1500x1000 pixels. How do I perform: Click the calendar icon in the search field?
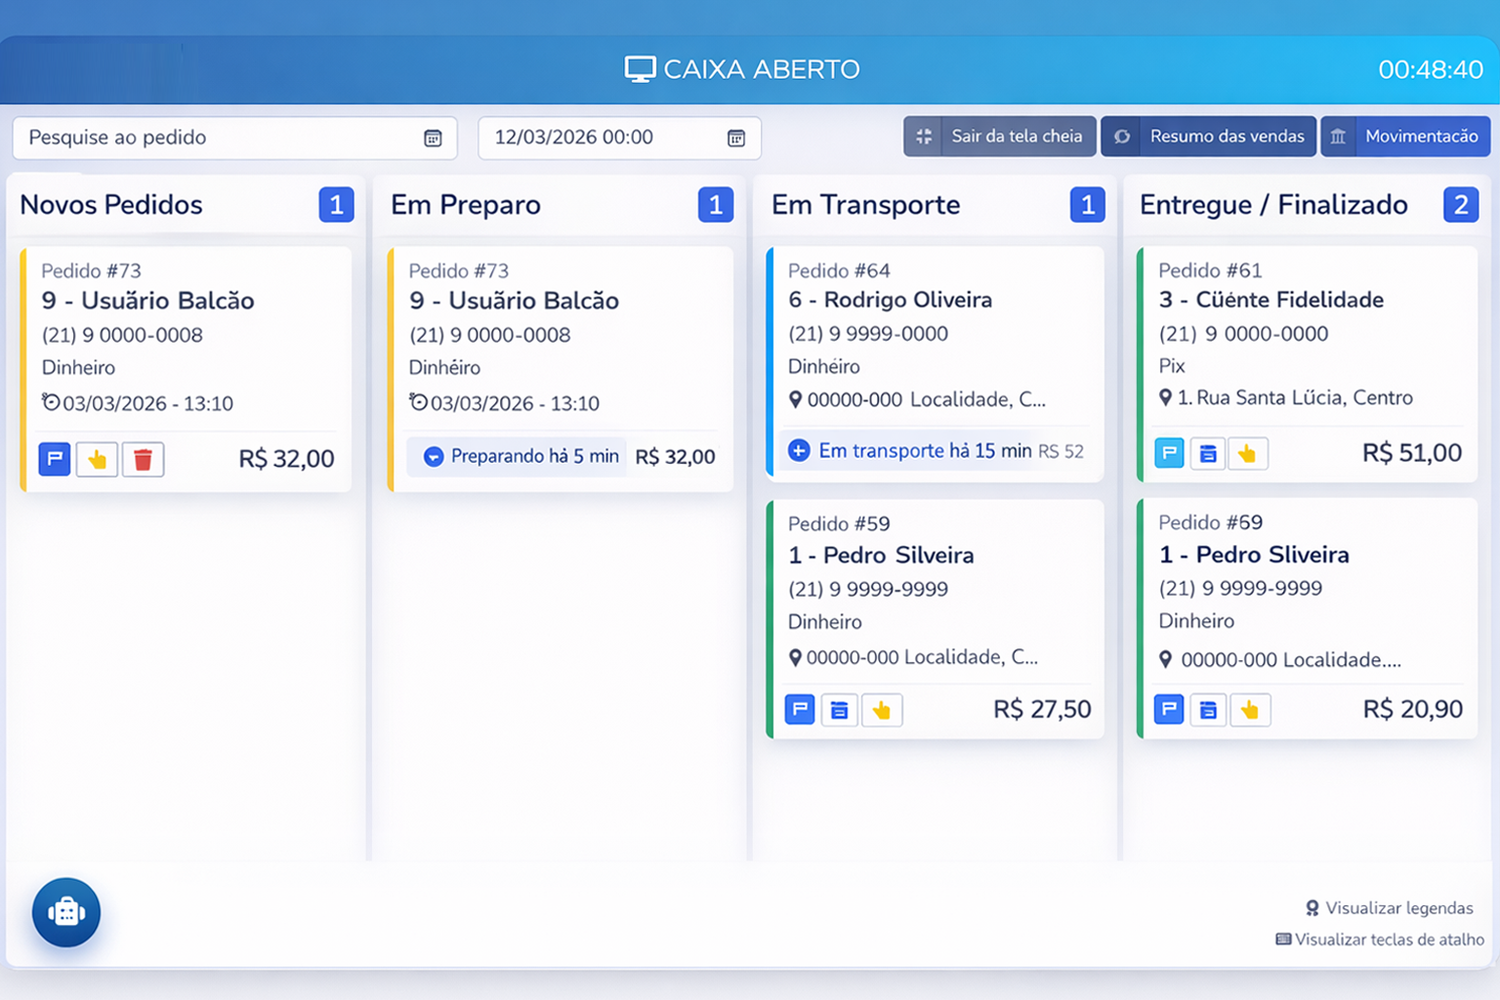coord(433,138)
